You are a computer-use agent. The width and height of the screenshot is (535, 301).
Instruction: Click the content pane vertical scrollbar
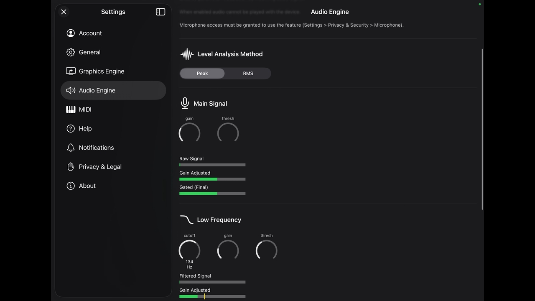pyautogui.click(x=482, y=130)
